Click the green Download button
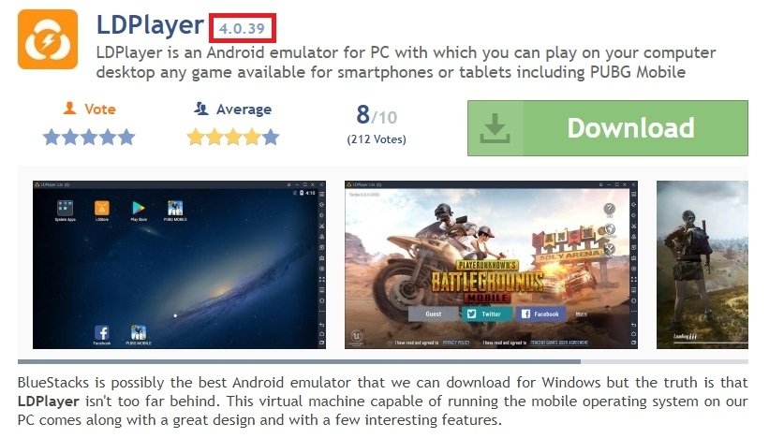The image size is (769, 438). (x=608, y=128)
